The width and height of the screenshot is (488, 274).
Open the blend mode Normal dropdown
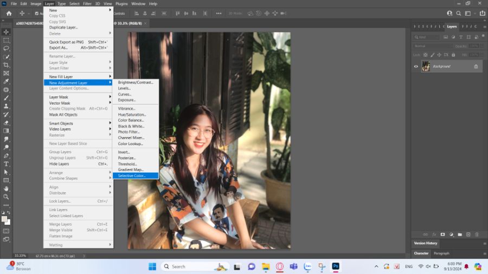(433, 46)
